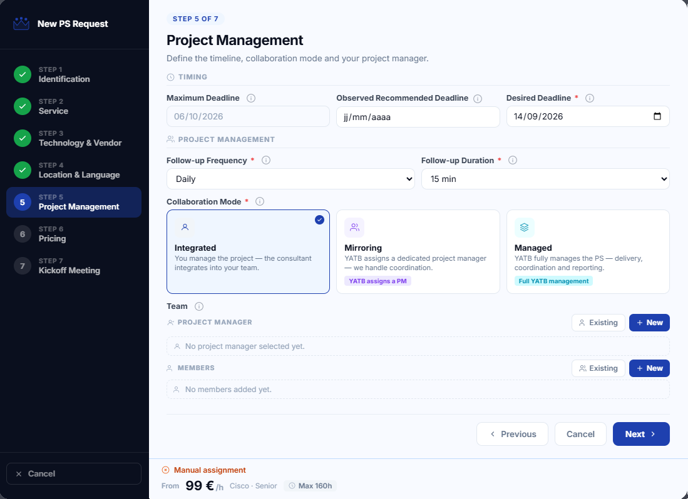Click the two-people icon on Mirroring card
This screenshot has height=499, width=688.
pos(354,228)
